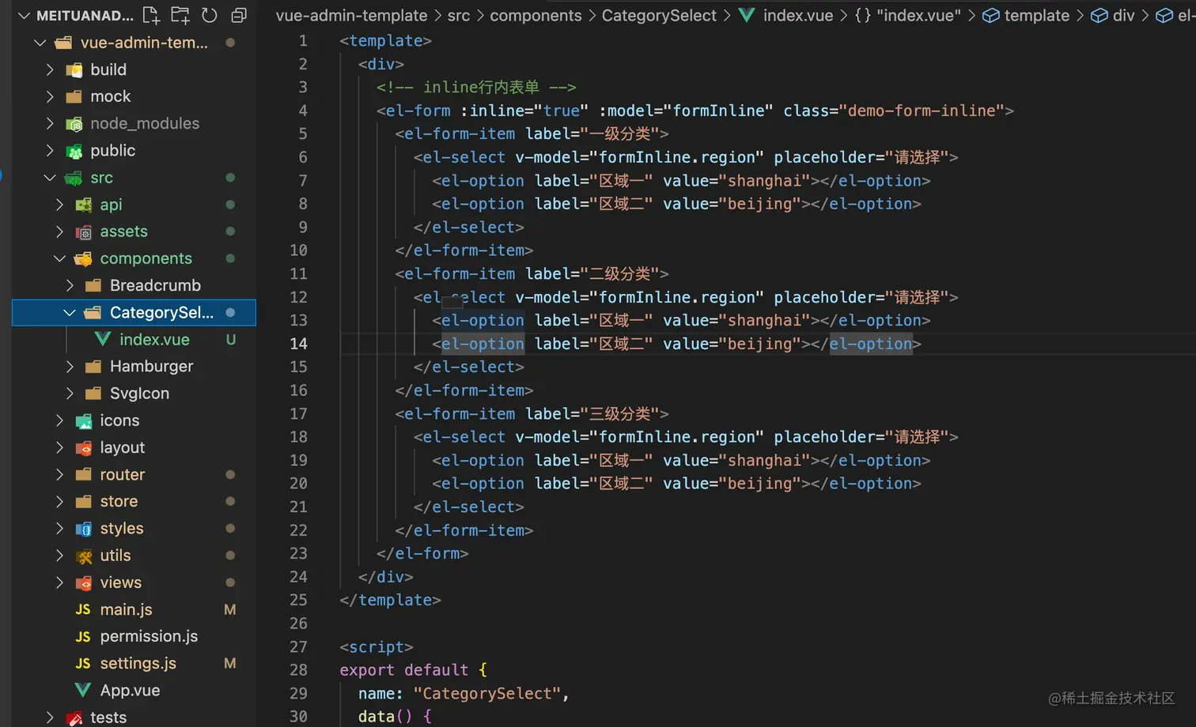Collapse the src folder chevron
Viewport: 1196px width, 727px height.
pos(50,178)
